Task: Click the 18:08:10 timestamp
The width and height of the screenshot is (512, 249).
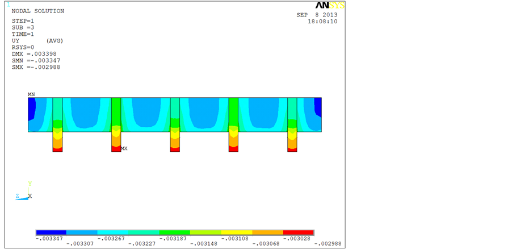Action: (x=322, y=22)
